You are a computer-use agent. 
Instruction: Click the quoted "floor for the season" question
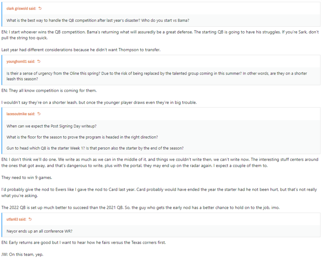(82, 137)
